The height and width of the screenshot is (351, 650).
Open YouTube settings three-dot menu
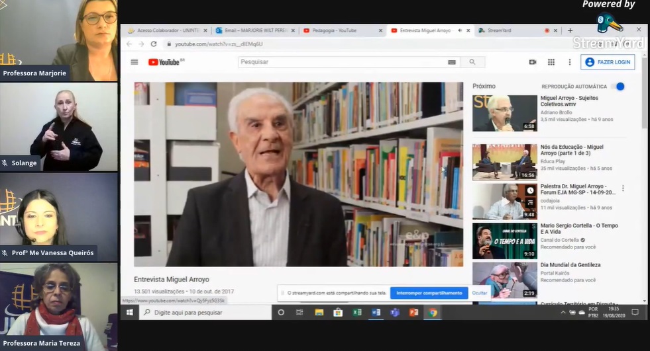pos(569,62)
